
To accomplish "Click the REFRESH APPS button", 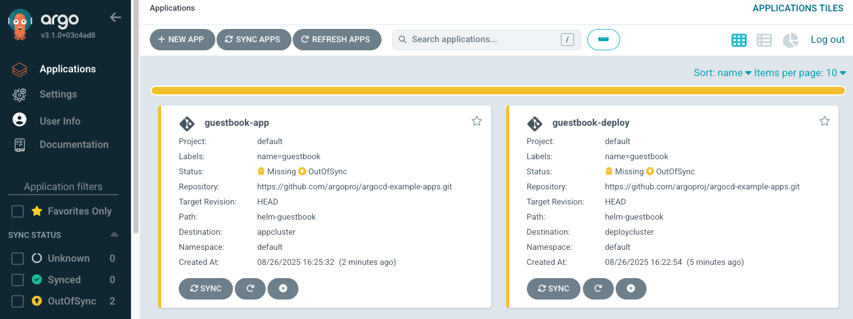I will click(337, 40).
